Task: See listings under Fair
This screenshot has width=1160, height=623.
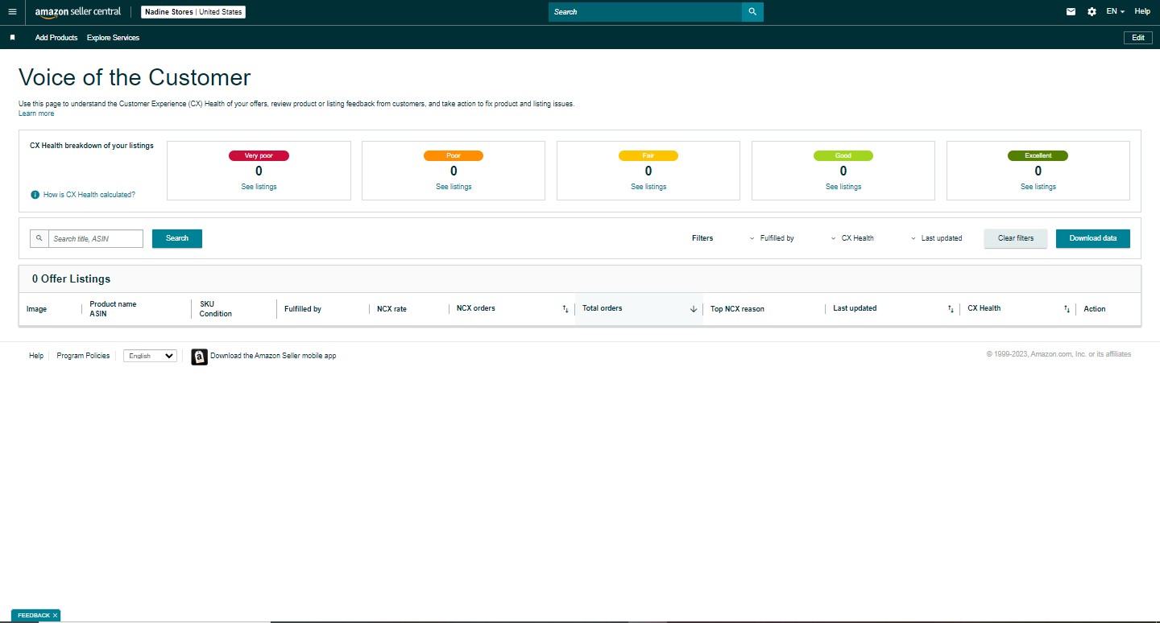Action: pos(648,187)
